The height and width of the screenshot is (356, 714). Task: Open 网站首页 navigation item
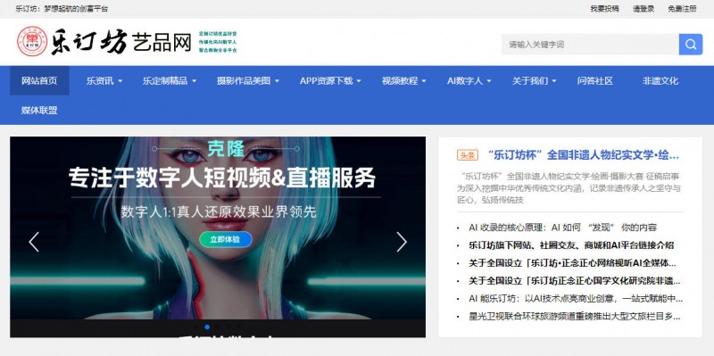coord(39,80)
